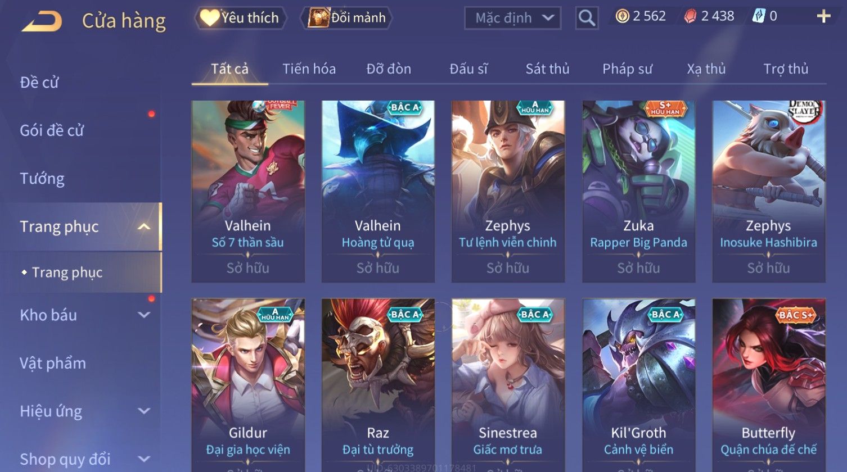847x472 pixels.
Task: Click the golden back arrow icon
Action: pyautogui.click(x=42, y=21)
